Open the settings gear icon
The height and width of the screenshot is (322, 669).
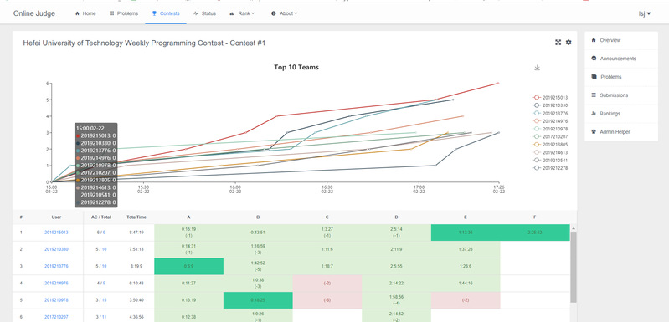click(569, 42)
